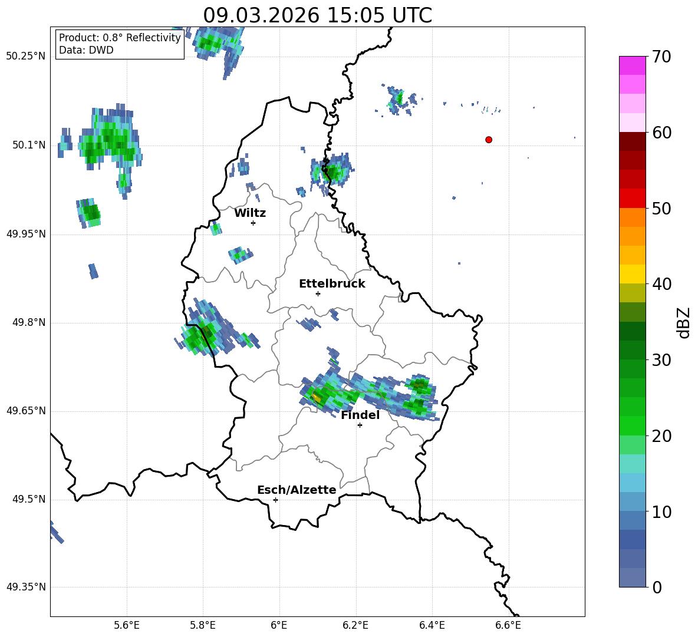
Task: Select the yellow radar echo west of Findel
Action: tap(317, 398)
